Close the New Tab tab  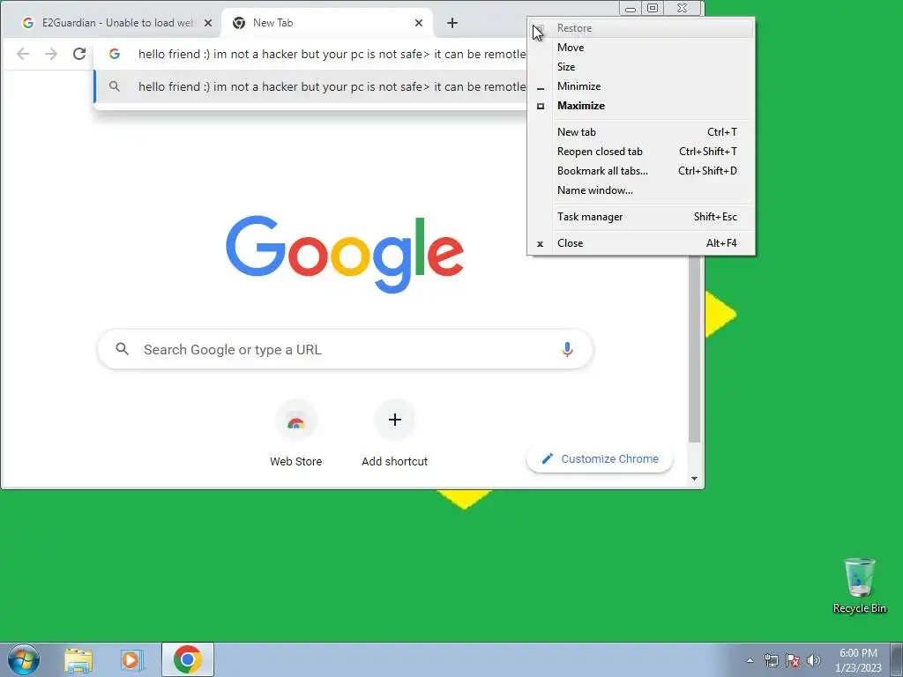pos(419,23)
